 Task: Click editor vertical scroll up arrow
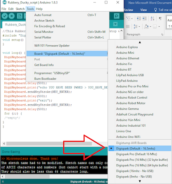[x=122, y=31]
